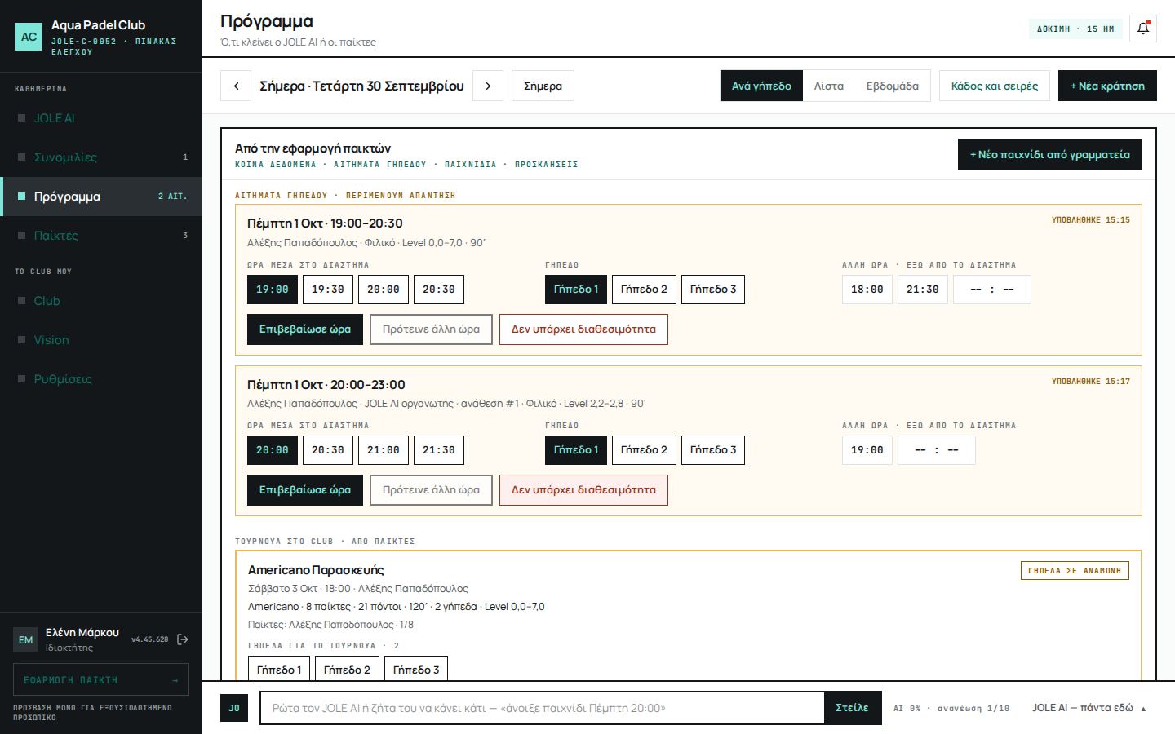1175x734 pixels.
Task: Open Vision in the sidebar
Action: 100,340
